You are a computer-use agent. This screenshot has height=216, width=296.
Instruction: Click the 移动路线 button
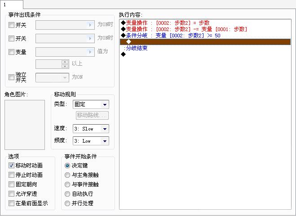(92, 115)
